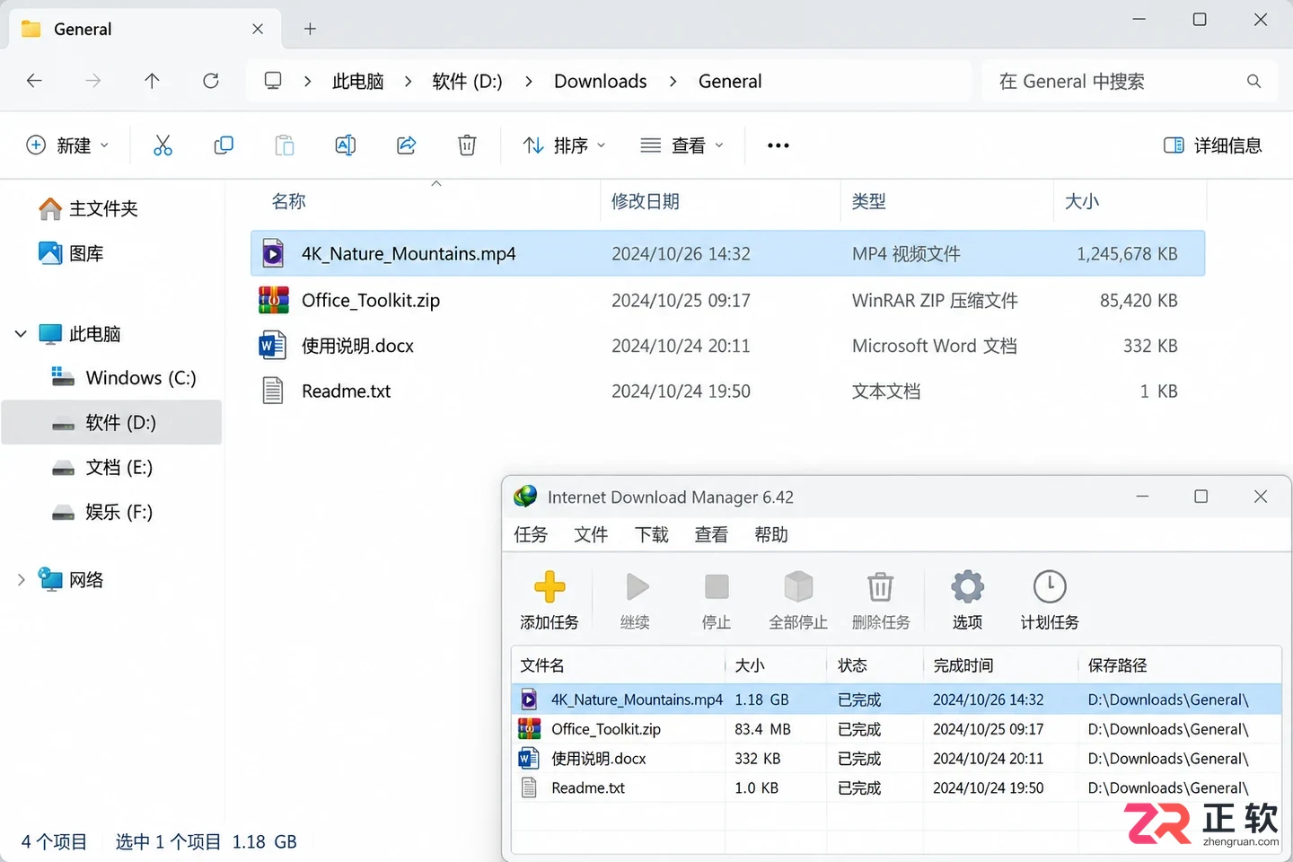This screenshot has height=862, width=1293.
Task: Click the Rename icon in Explorer toolbar
Action: [346, 145]
